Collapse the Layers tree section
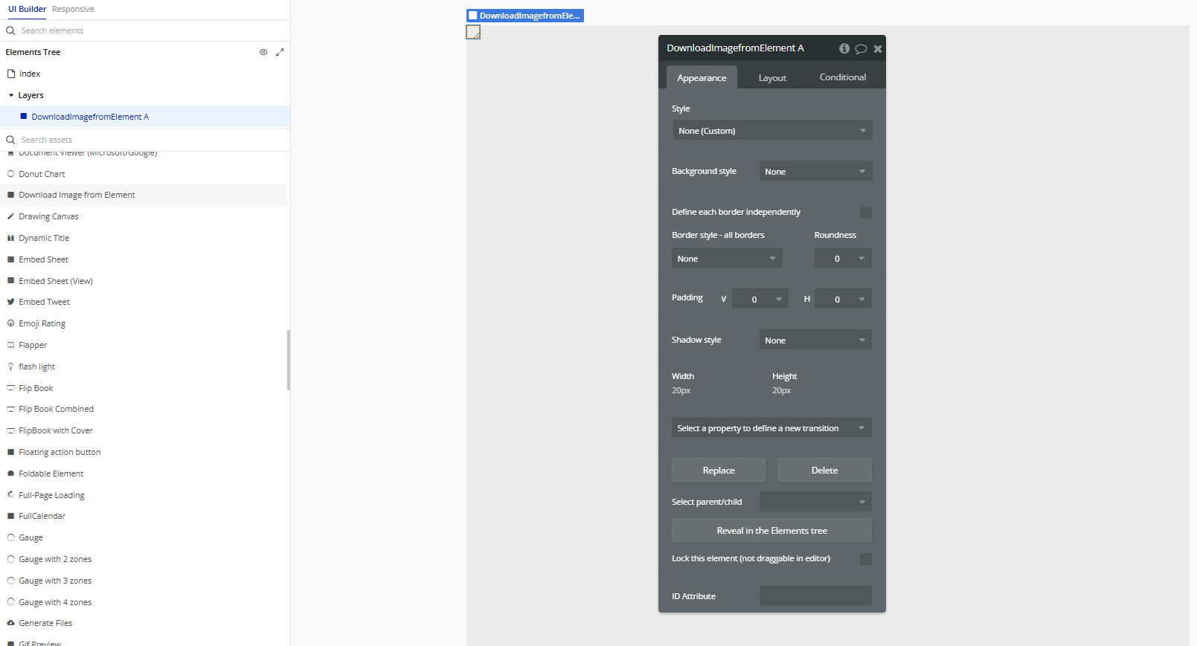The height and width of the screenshot is (646, 1197). [x=11, y=95]
